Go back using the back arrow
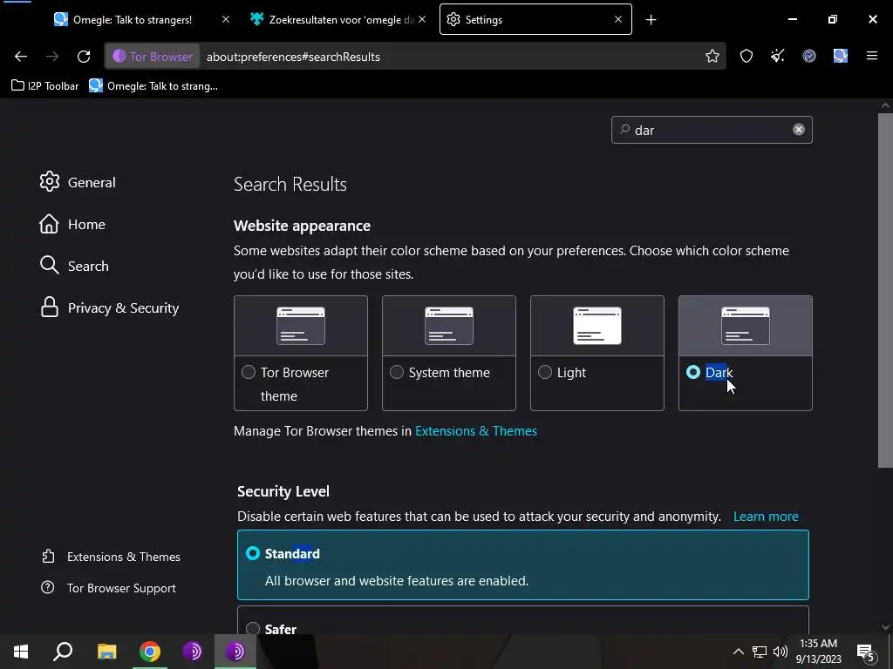The width and height of the screenshot is (893, 669). click(x=21, y=57)
